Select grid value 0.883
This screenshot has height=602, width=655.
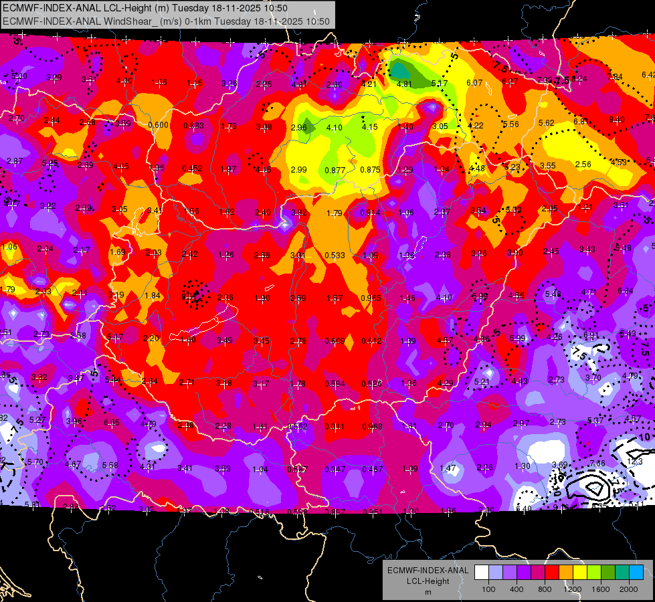[x=194, y=125]
